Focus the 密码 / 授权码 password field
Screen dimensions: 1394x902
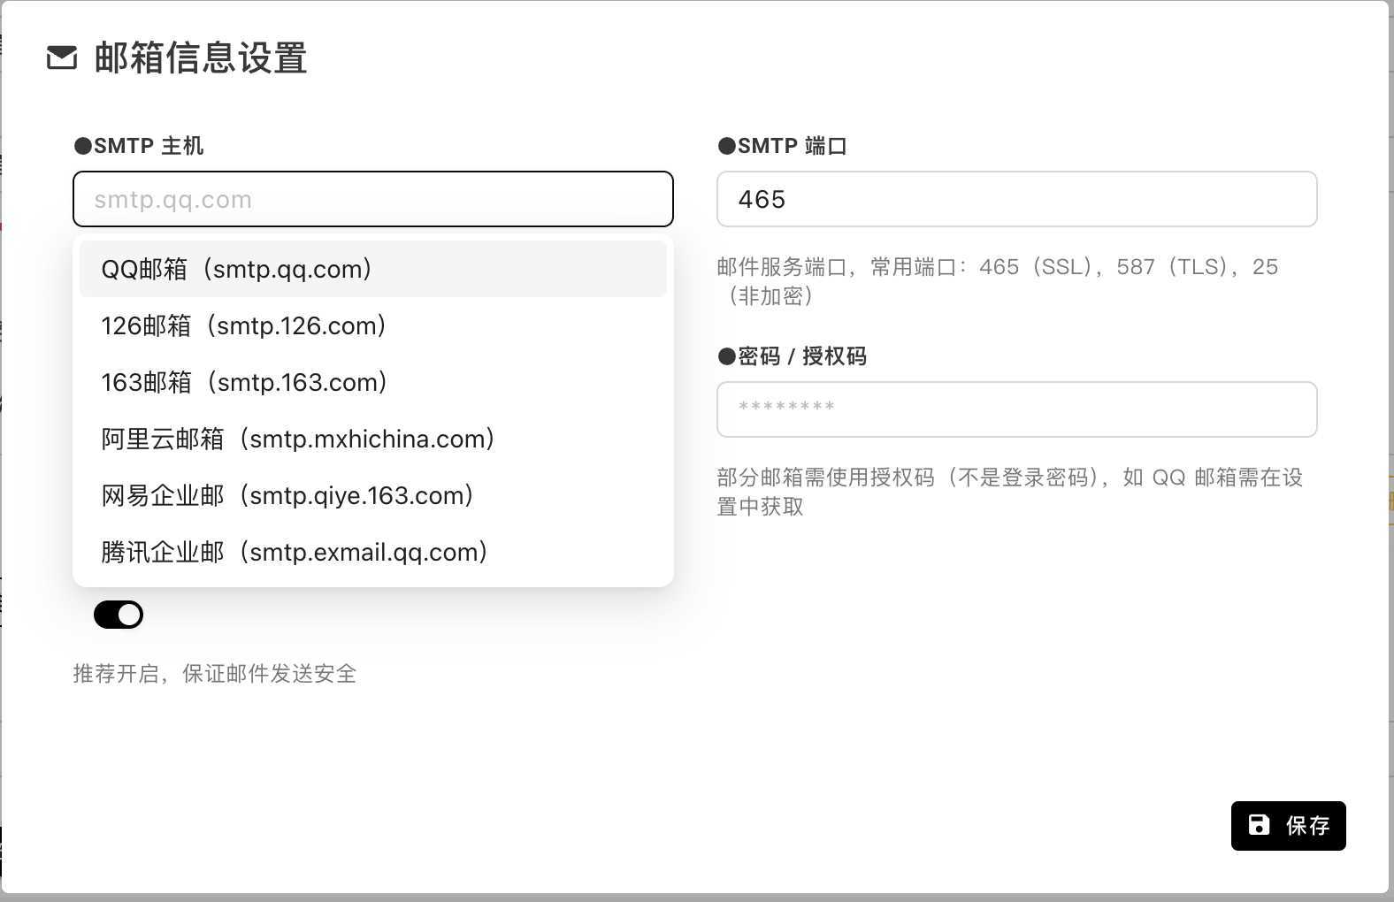click(x=1016, y=409)
